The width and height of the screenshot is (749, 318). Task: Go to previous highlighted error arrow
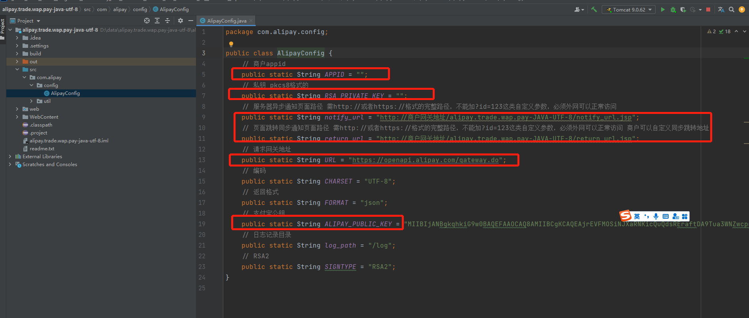(736, 31)
